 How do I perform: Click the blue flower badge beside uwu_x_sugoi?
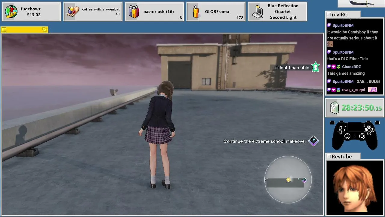coord(338,90)
